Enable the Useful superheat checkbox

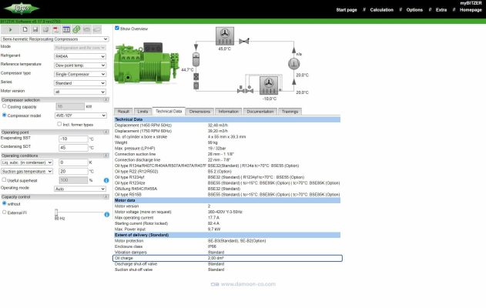[x=5, y=180]
